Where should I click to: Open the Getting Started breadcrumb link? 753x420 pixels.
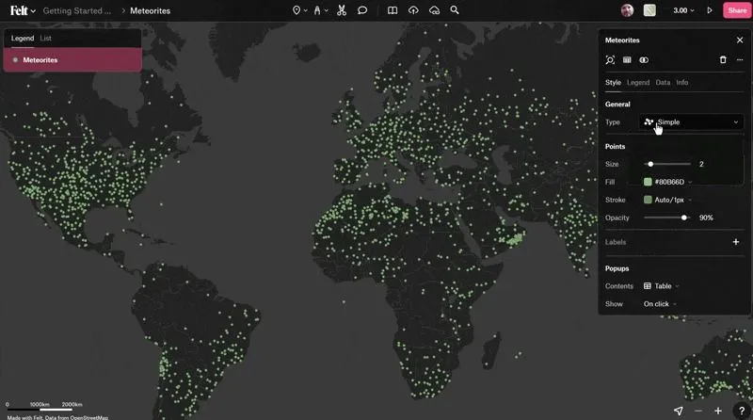click(x=77, y=10)
